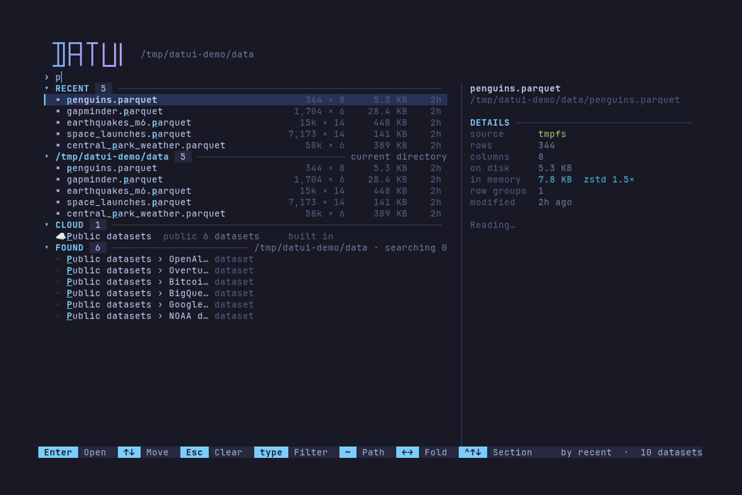Image resolution: width=742 pixels, height=495 pixels.
Task: Collapse the RECENT section
Action: 47,88
